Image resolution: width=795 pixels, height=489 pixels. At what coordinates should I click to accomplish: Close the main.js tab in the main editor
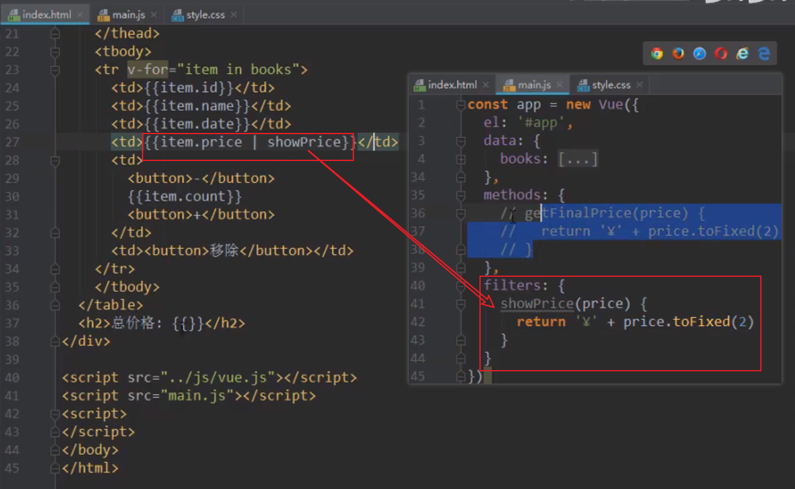tap(154, 15)
